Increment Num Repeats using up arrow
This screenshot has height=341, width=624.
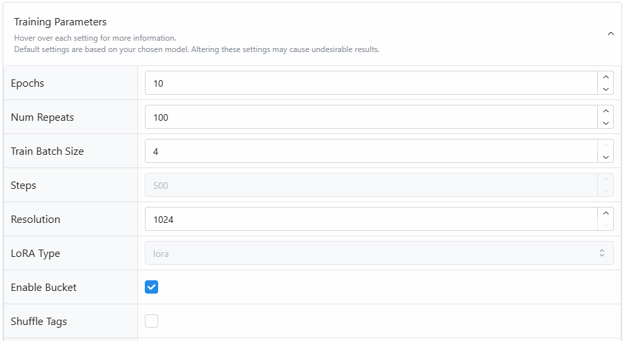[x=605, y=111]
